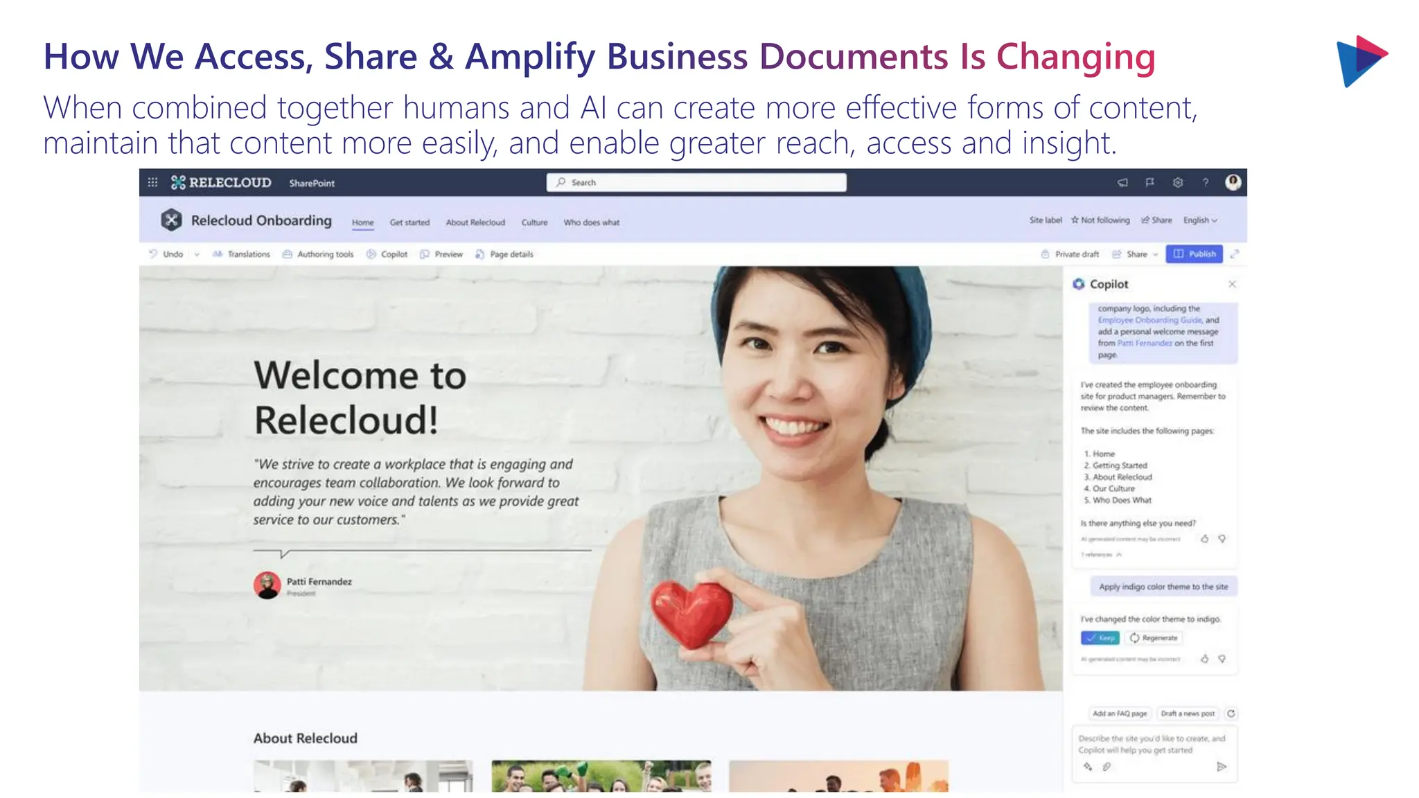Click the Patti Fernandez author name

319,581
